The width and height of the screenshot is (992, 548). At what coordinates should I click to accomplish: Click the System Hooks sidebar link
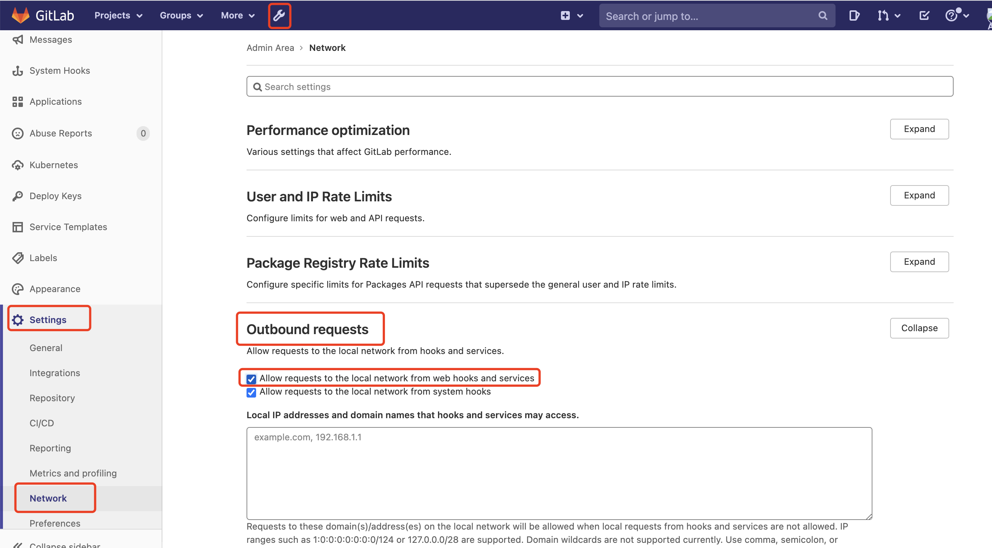(x=60, y=71)
